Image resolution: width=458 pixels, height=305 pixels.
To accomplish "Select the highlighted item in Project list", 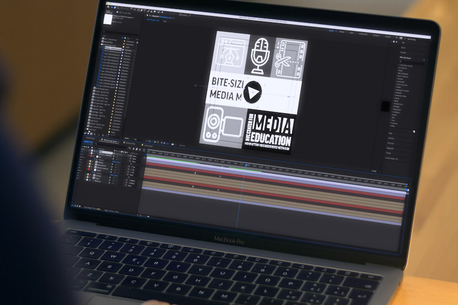I will [113, 48].
